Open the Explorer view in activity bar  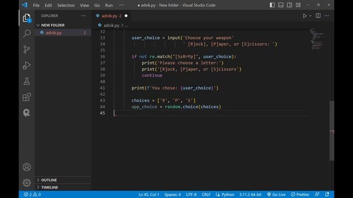pos(26,18)
